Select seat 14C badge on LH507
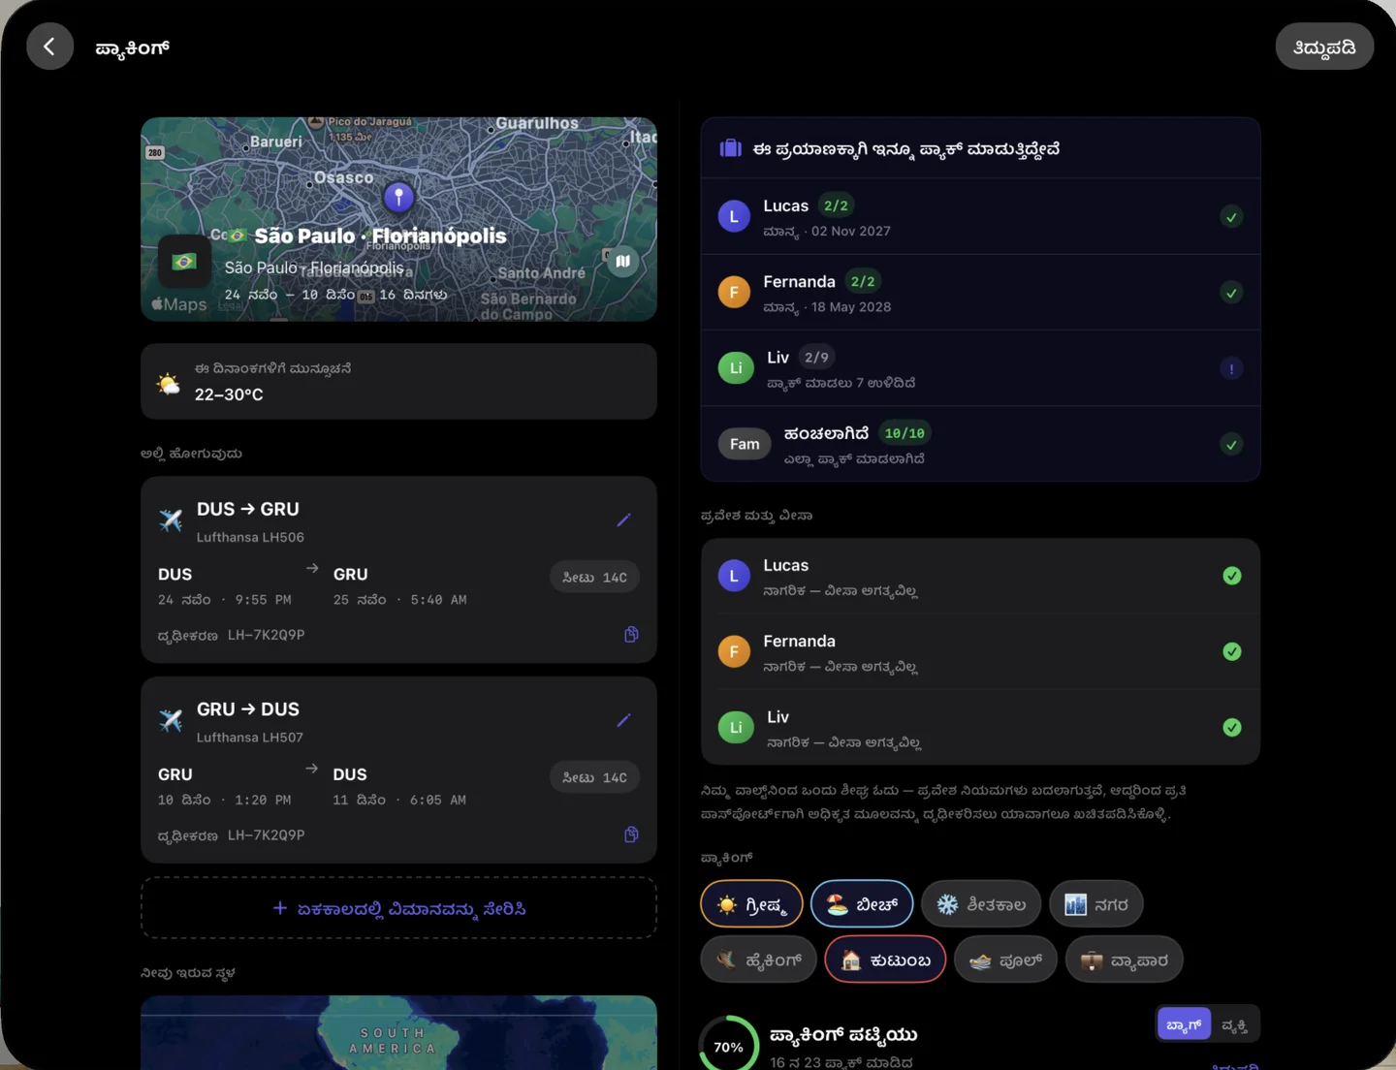Viewport: 1396px width, 1070px height. [594, 777]
